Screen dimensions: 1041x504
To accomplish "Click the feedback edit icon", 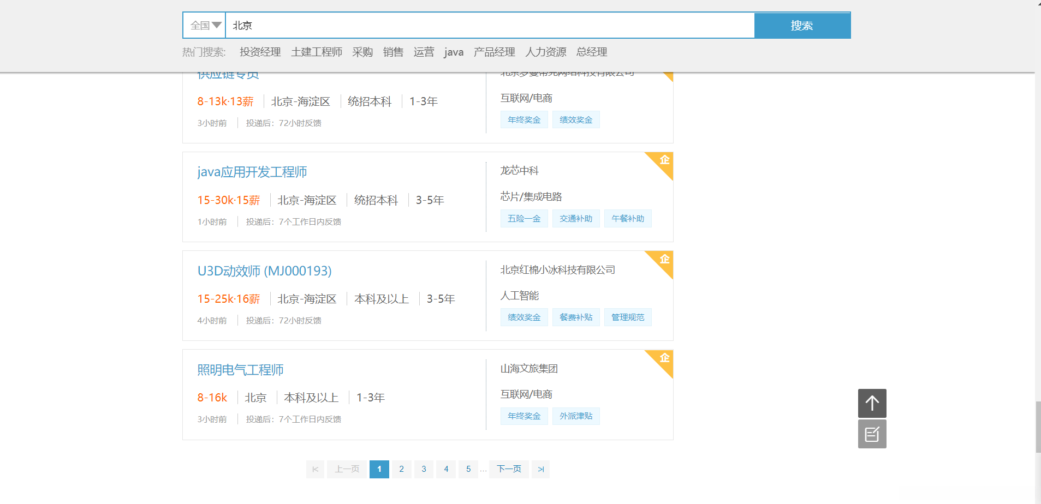I will (872, 434).
